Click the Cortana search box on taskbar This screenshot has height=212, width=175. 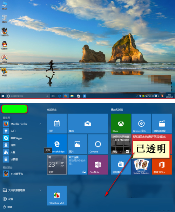click(28, 96)
